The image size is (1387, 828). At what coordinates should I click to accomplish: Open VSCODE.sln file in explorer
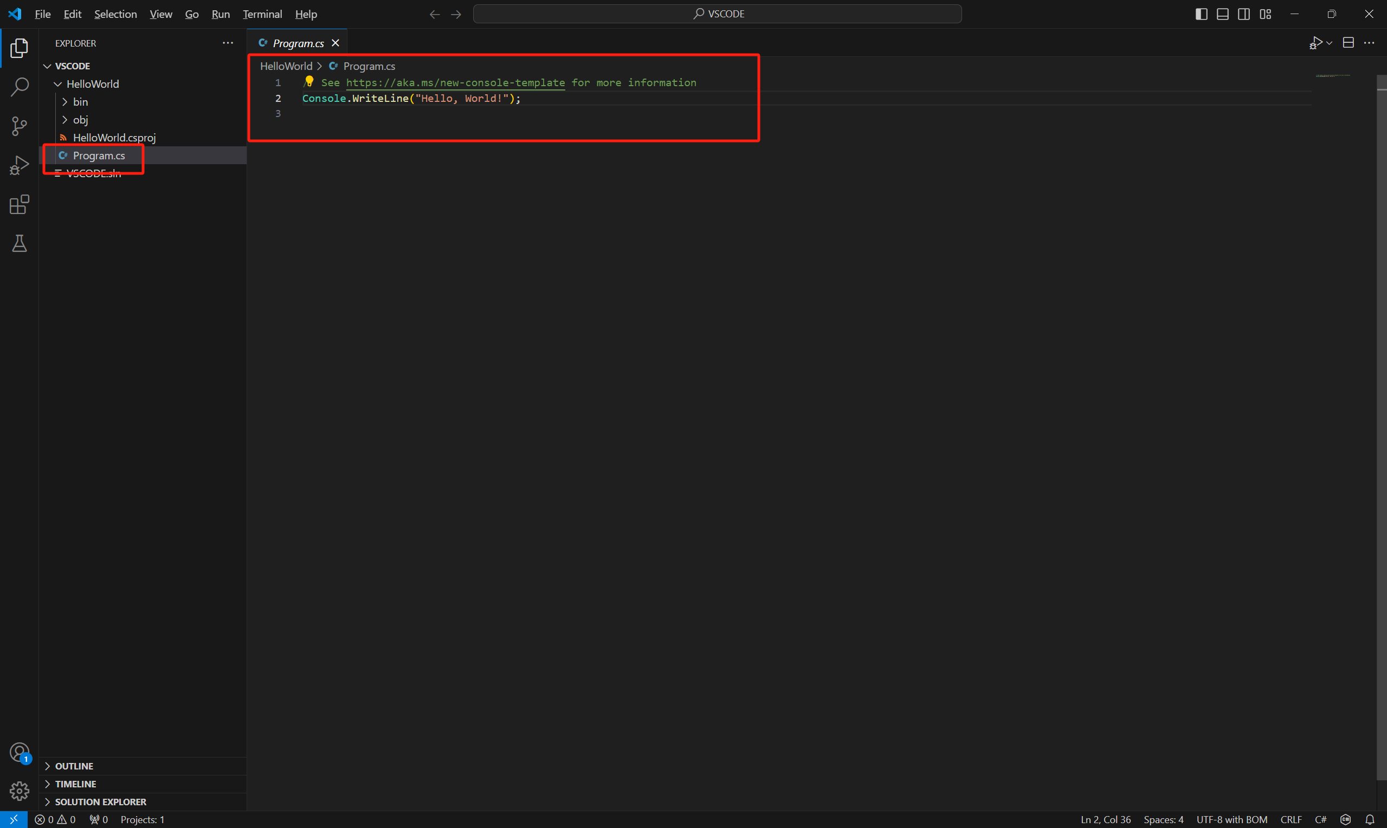point(143,173)
